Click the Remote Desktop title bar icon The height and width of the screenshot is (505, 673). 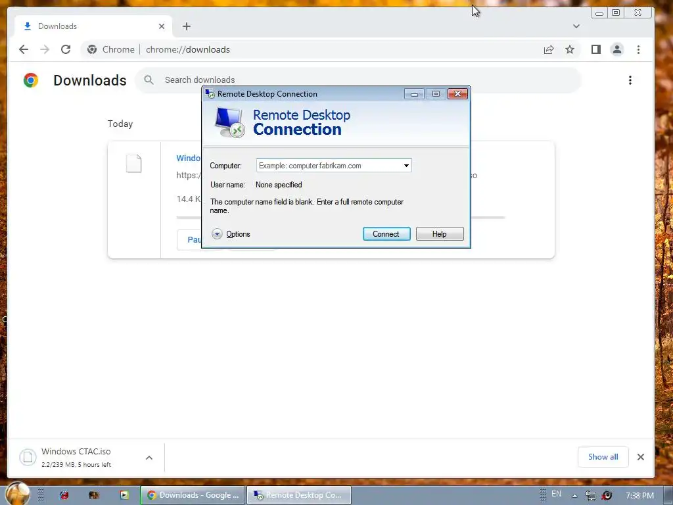[210, 93]
